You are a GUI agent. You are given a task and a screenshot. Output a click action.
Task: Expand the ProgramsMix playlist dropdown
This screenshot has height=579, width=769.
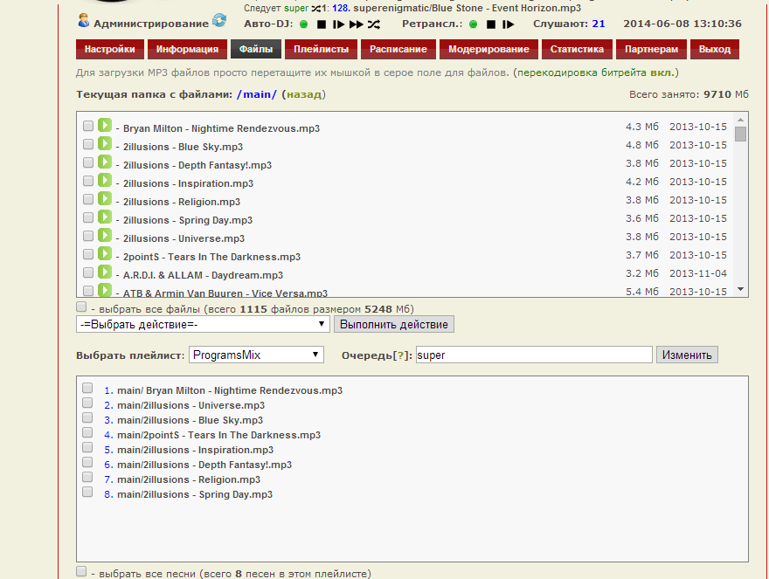pos(256,355)
